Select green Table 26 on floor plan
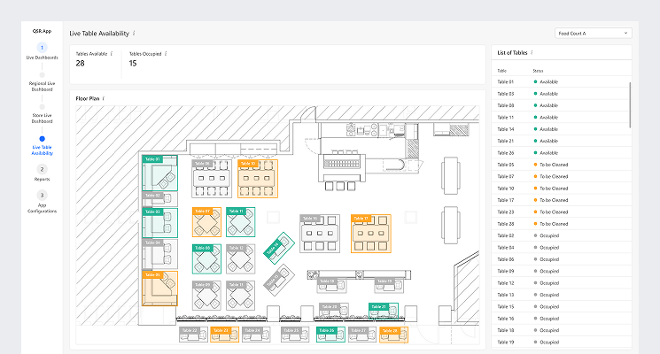Viewport: 660px width, 354px height. tap(326, 333)
